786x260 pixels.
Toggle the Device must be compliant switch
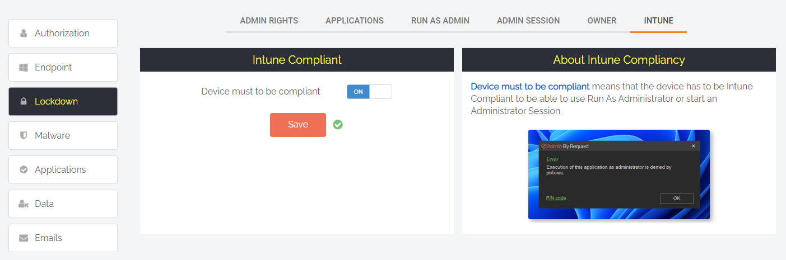coord(369,92)
